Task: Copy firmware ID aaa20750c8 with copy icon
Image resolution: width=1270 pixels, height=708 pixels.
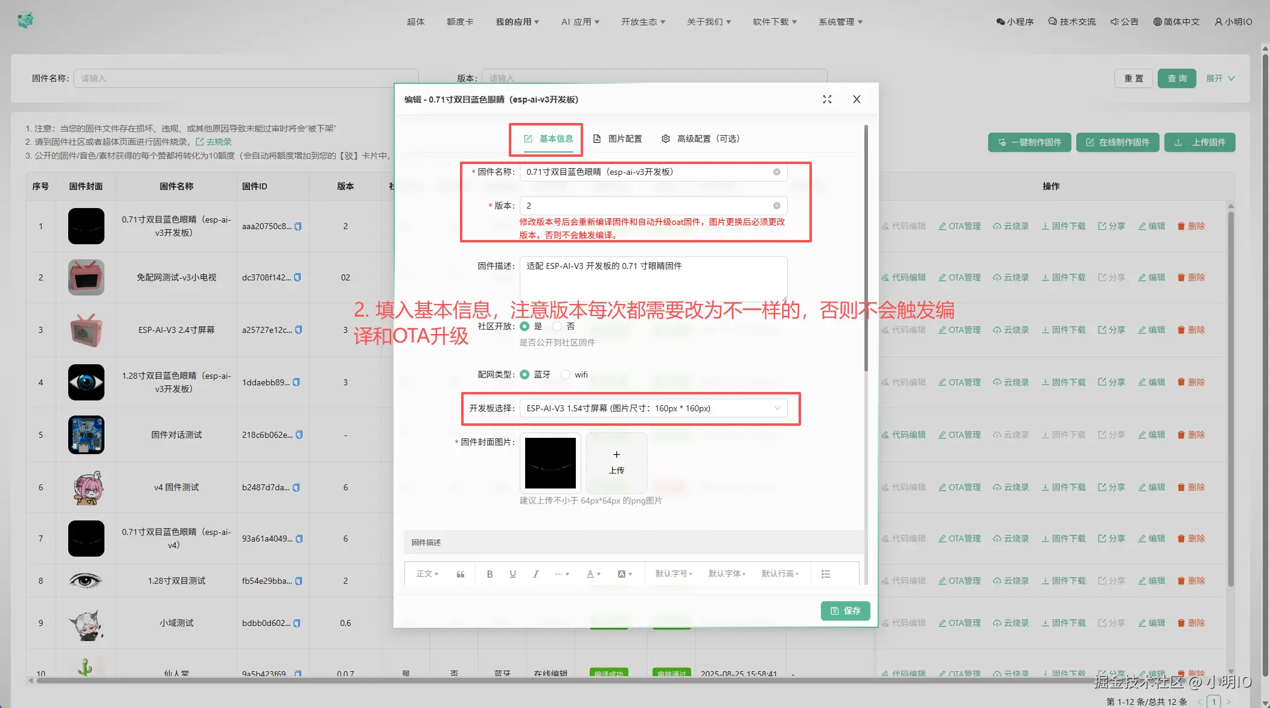Action: click(x=298, y=227)
